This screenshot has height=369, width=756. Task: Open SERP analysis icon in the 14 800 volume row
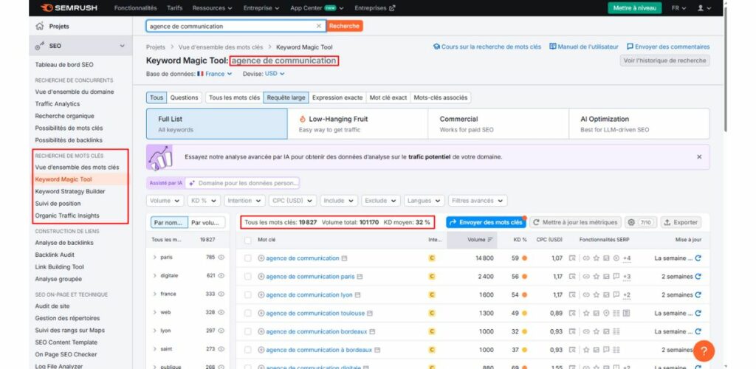(572, 258)
